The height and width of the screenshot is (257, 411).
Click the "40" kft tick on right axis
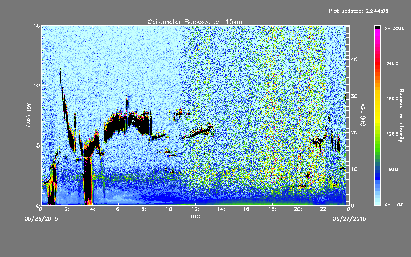click(354, 59)
